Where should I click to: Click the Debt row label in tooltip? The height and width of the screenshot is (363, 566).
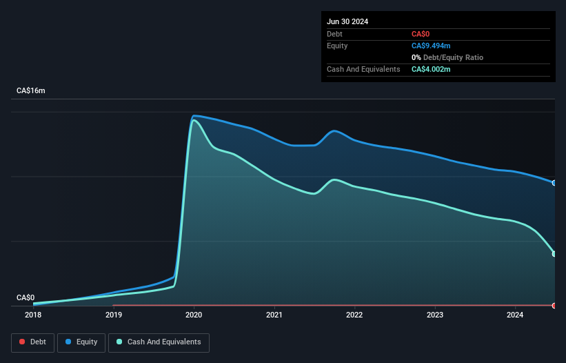pos(334,34)
